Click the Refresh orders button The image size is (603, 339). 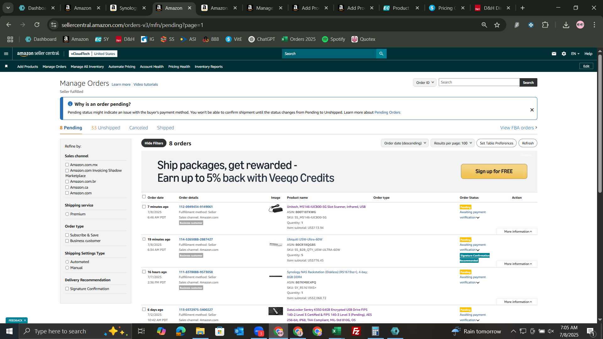[x=528, y=143]
